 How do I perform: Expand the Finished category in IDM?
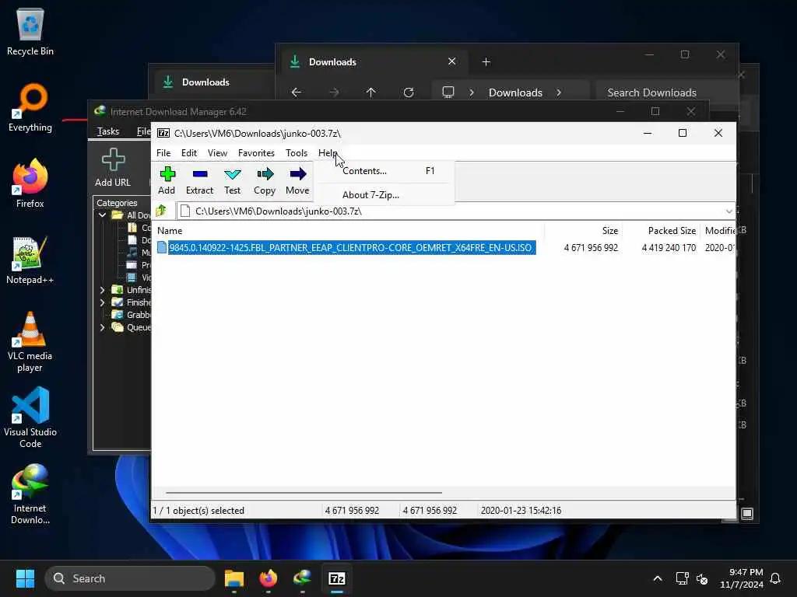102,302
